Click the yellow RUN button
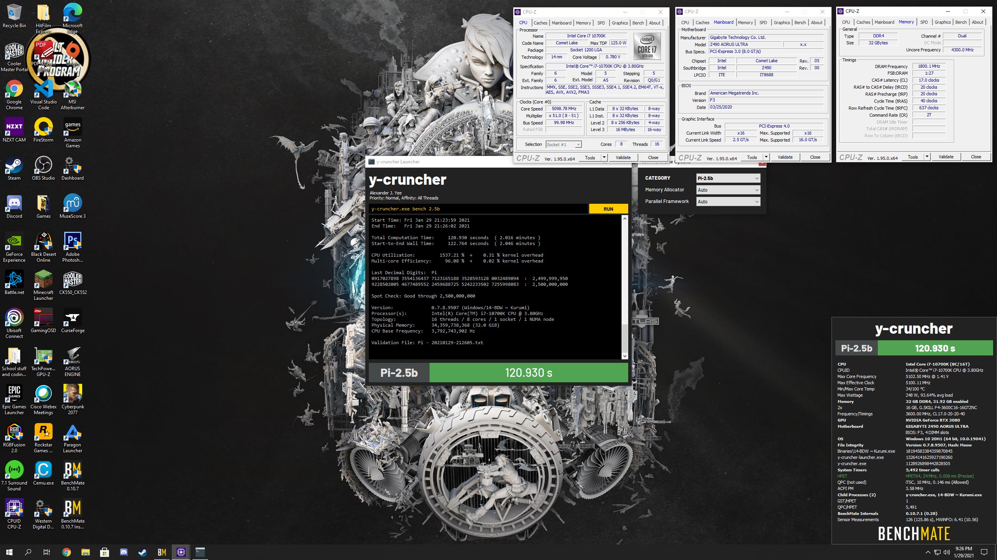 click(x=608, y=209)
